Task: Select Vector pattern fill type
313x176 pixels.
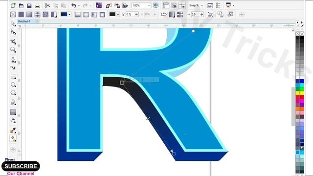Action: pyautogui.click(x=37, y=14)
